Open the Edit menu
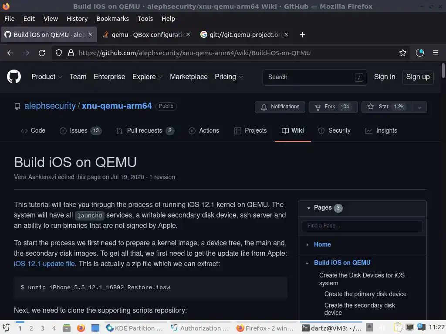The image size is (446, 334). tap(29, 19)
